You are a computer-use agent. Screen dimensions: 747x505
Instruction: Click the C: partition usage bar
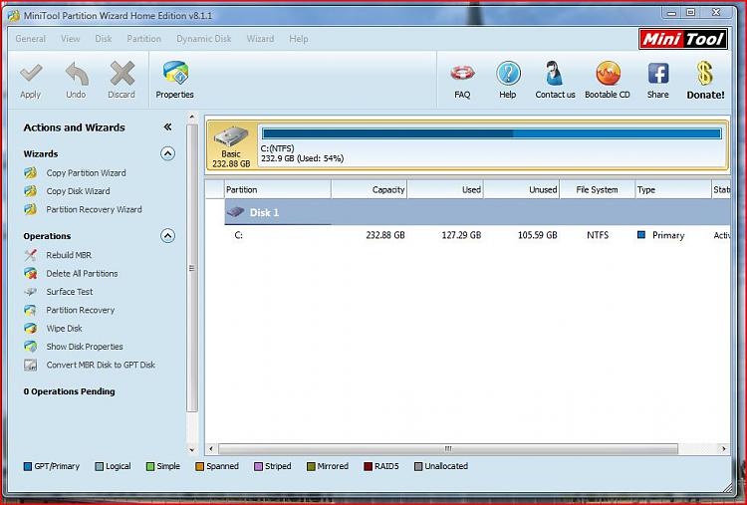coord(492,133)
